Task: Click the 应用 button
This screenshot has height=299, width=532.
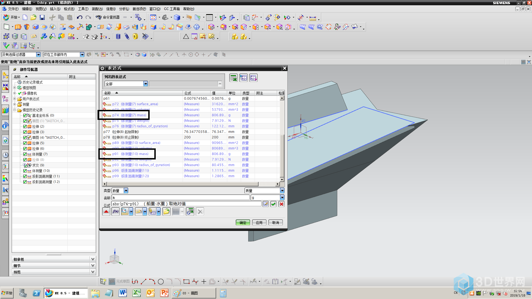Action: click(x=259, y=223)
